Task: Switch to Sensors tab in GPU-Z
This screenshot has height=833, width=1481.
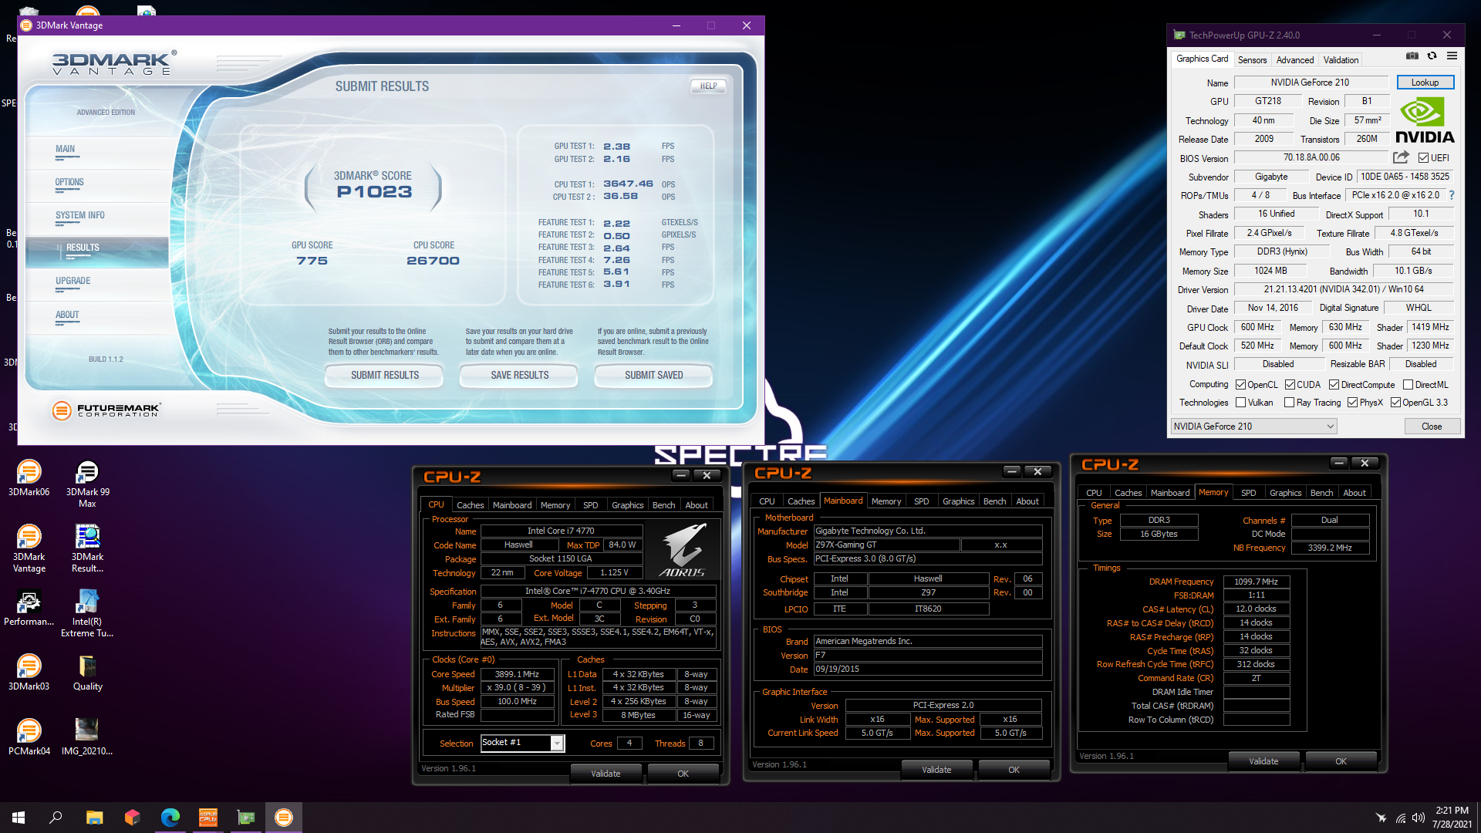Action: [x=1252, y=60]
